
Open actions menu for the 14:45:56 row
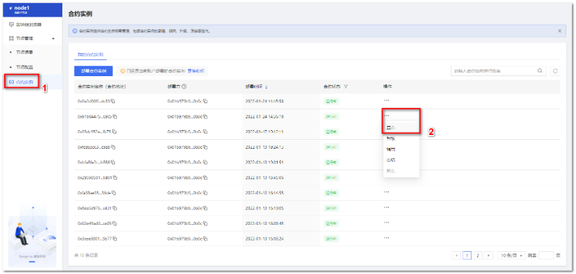point(386,100)
